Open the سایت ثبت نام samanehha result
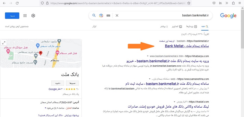The image size is (244, 117). click(x=167, y=84)
